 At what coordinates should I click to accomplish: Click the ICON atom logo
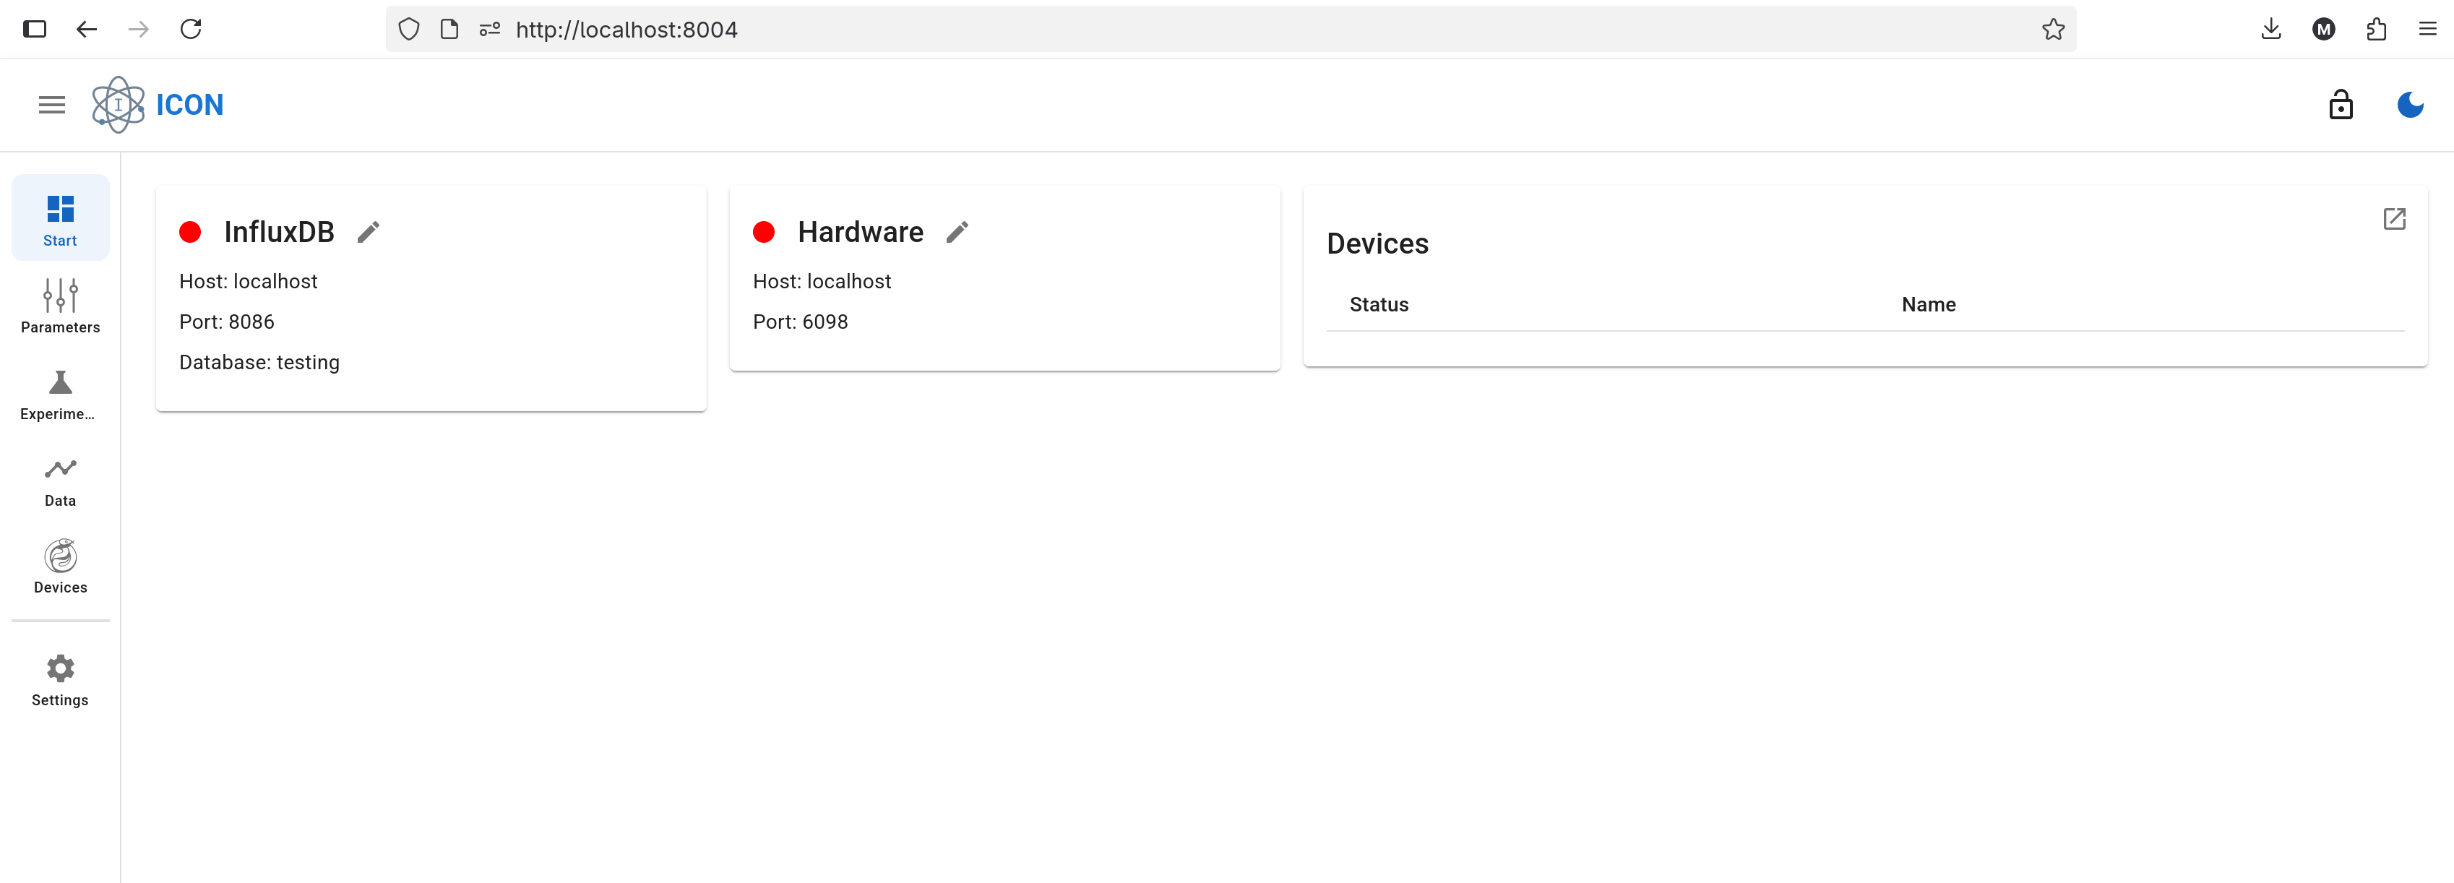tap(118, 105)
